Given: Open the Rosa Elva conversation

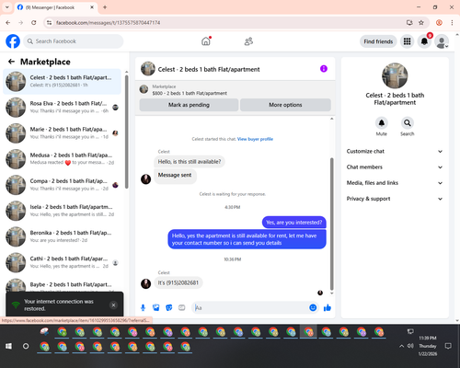Looking at the screenshot, I should click(63, 108).
